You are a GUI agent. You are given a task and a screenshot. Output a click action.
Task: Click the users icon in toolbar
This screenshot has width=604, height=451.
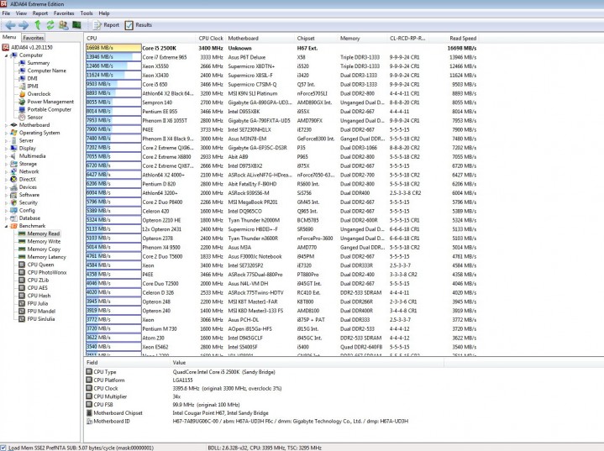click(x=64, y=25)
